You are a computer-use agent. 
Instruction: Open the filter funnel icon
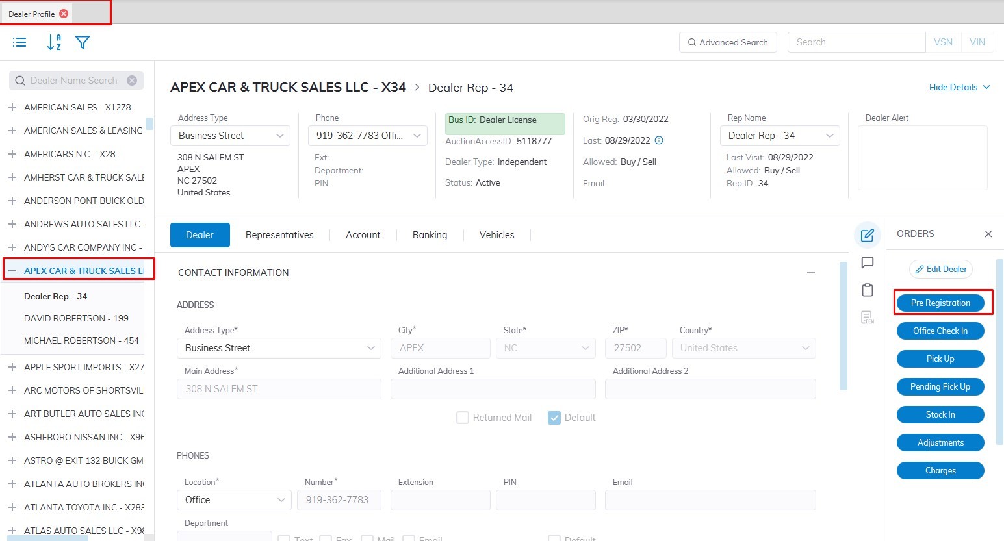(x=82, y=42)
